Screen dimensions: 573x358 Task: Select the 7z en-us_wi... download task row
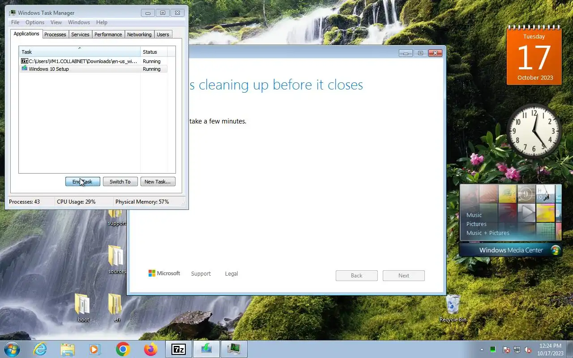tap(93, 61)
